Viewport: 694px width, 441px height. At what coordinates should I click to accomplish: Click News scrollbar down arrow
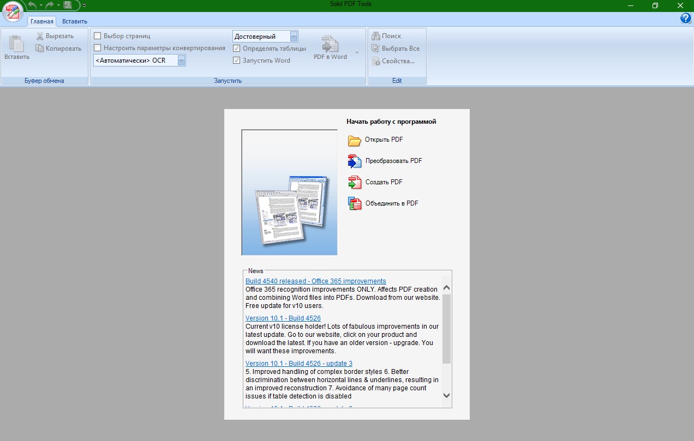tap(446, 396)
